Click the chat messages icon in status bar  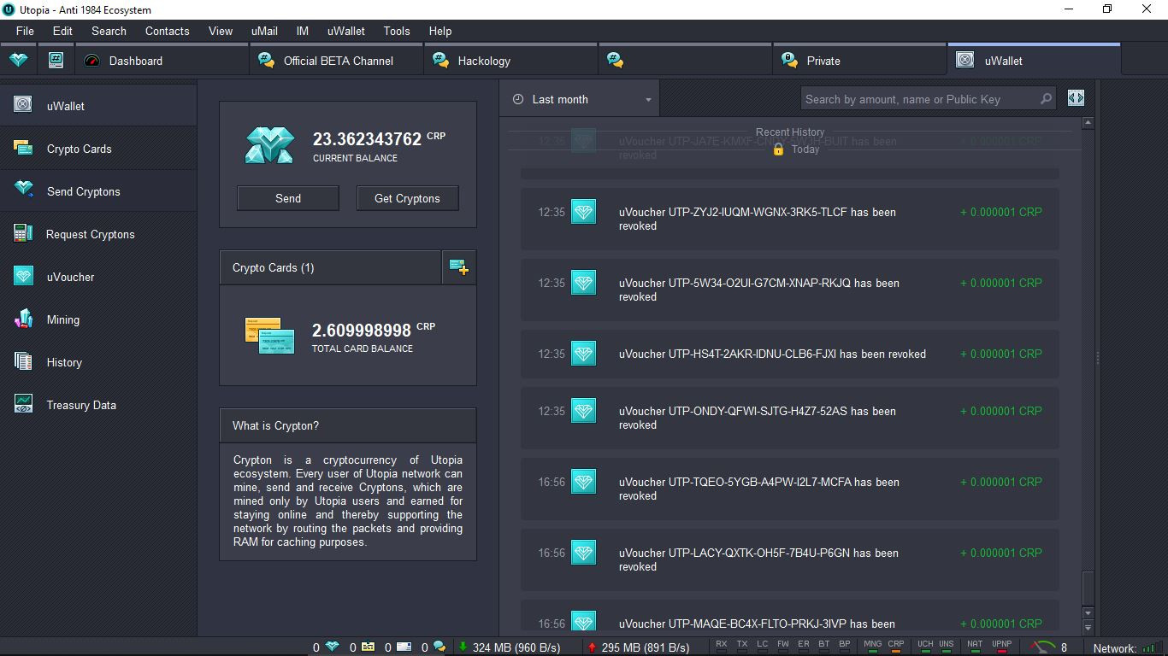coord(439,647)
